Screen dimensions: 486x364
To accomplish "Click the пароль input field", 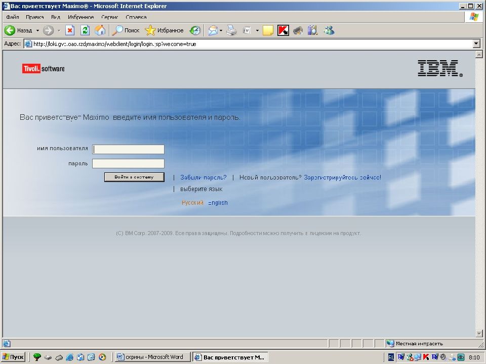I will click(128, 163).
